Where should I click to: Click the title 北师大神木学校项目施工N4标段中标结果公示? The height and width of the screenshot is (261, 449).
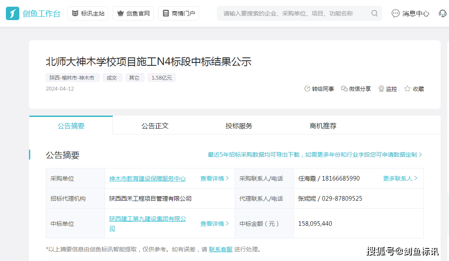tap(149, 62)
